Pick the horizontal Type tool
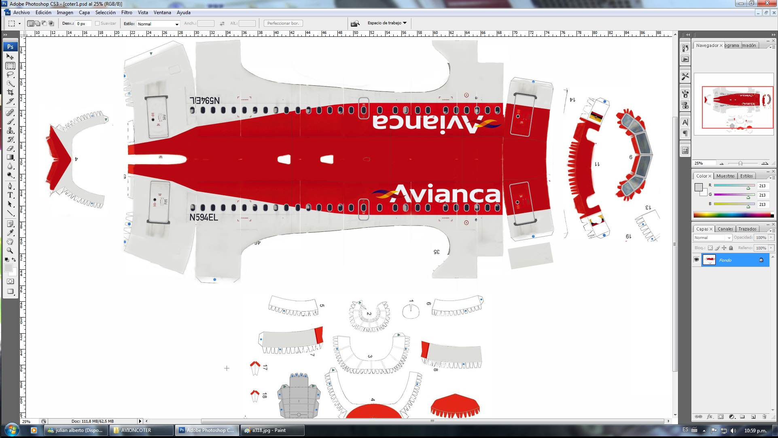Screen dimensions: 778x438 10,195
